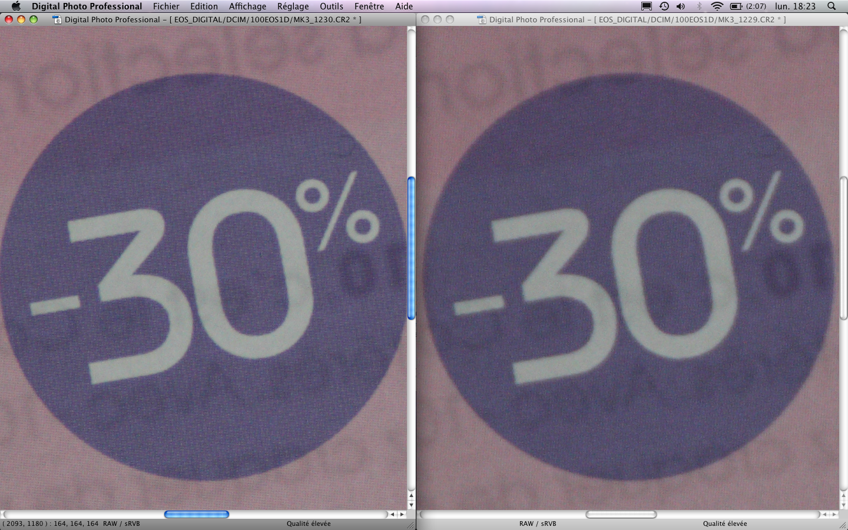Open the Wi-Fi status menu
The height and width of the screenshot is (530, 848).
click(717, 6)
